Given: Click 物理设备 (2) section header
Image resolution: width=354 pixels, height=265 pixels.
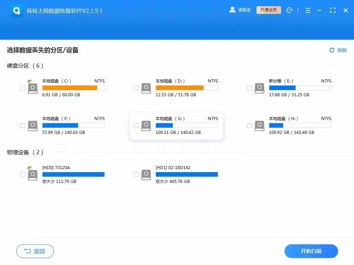Looking at the screenshot, I should (25, 152).
